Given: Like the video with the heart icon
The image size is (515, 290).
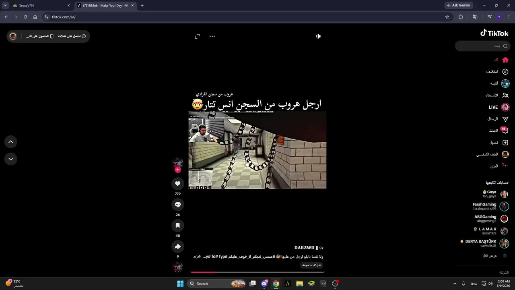Looking at the screenshot, I should click(178, 184).
